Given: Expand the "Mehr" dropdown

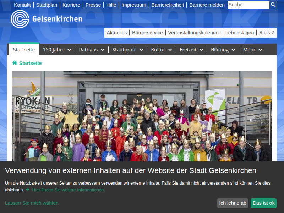Looking at the screenshot, I should coord(252,50).
